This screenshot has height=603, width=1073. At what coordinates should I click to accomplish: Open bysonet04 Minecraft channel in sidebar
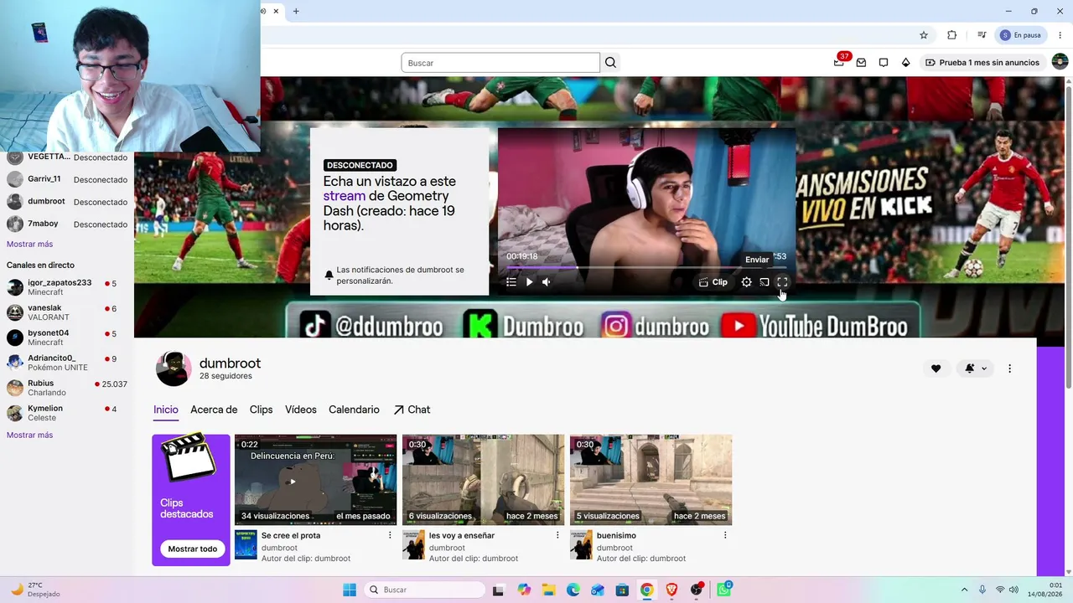pos(67,338)
